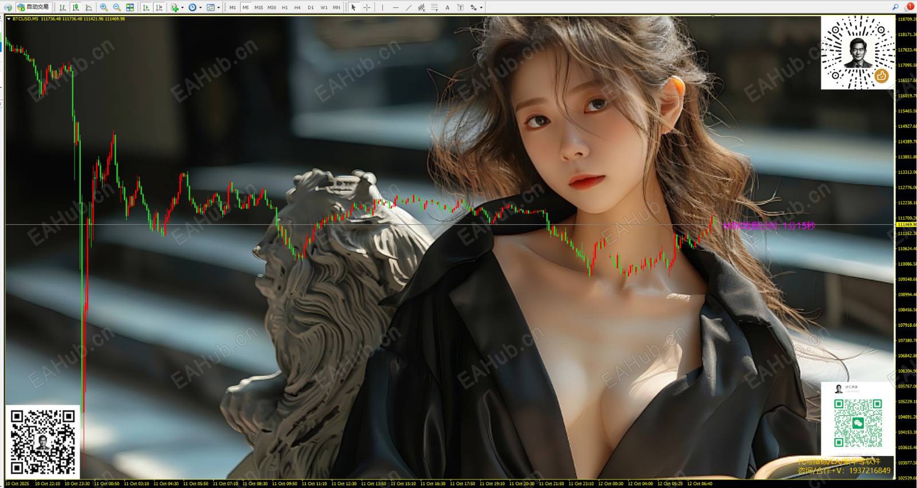Open the indicators list dropdown arrow
The height and width of the screenshot is (488, 917).
182,7
